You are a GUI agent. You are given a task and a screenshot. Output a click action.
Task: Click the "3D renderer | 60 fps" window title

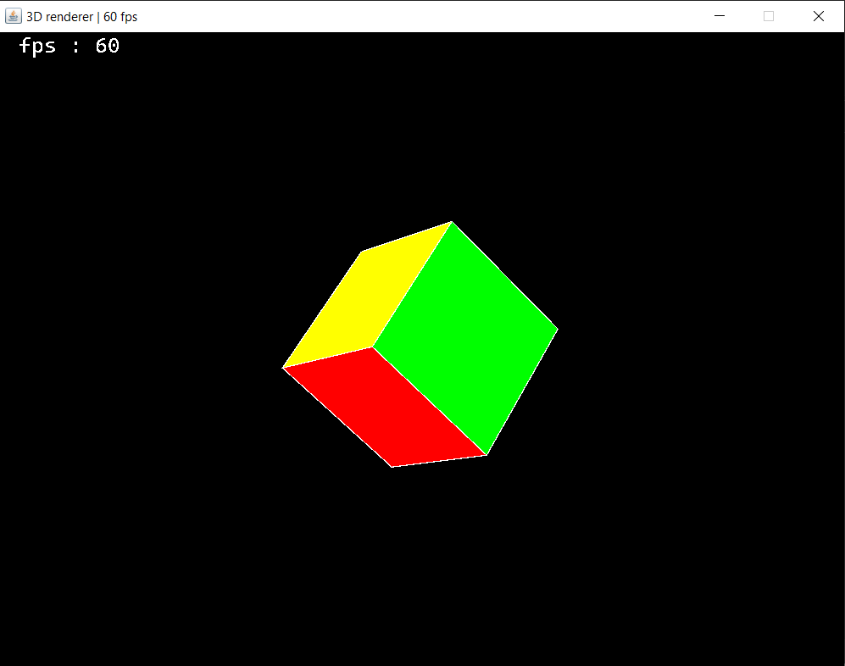pyautogui.click(x=82, y=17)
